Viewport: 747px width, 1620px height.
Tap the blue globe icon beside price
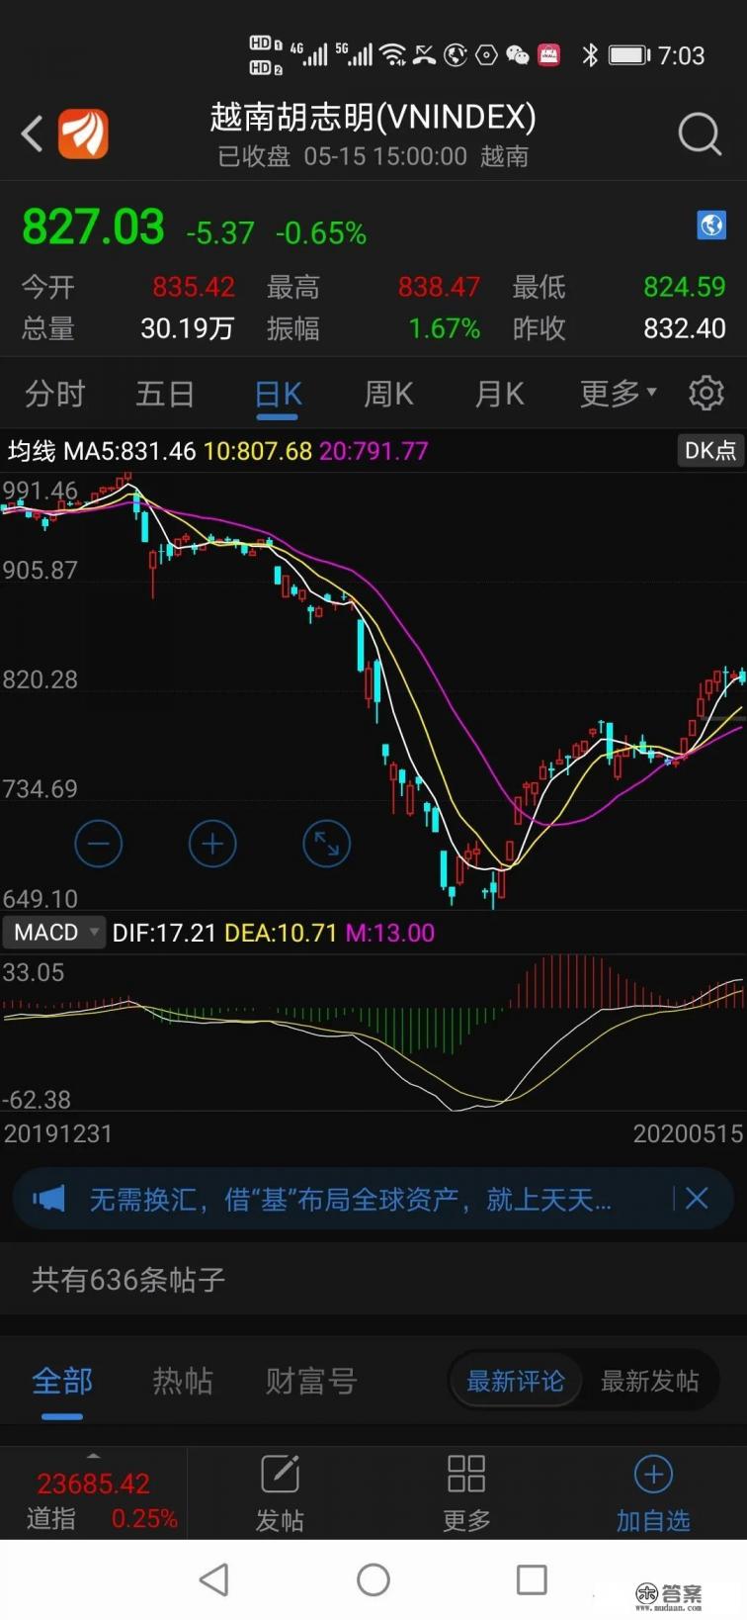710,225
